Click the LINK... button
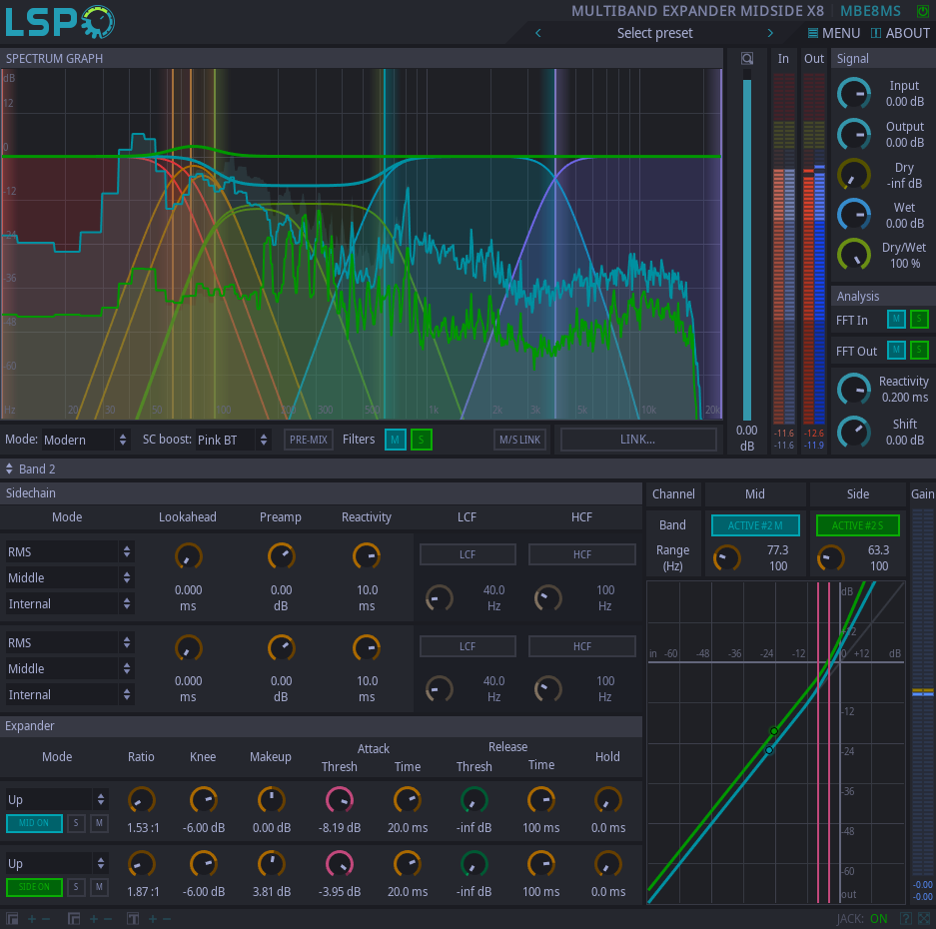 click(637, 440)
